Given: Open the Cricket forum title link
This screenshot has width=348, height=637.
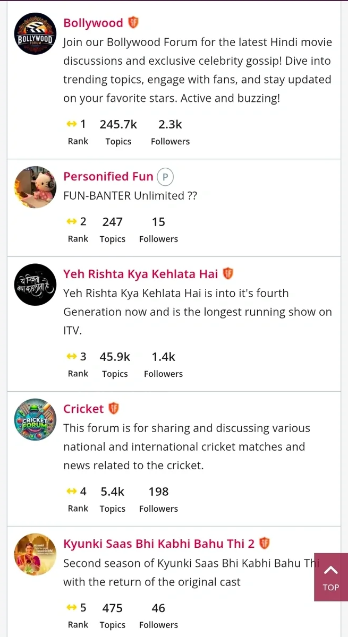Looking at the screenshot, I should pos(83,409).
